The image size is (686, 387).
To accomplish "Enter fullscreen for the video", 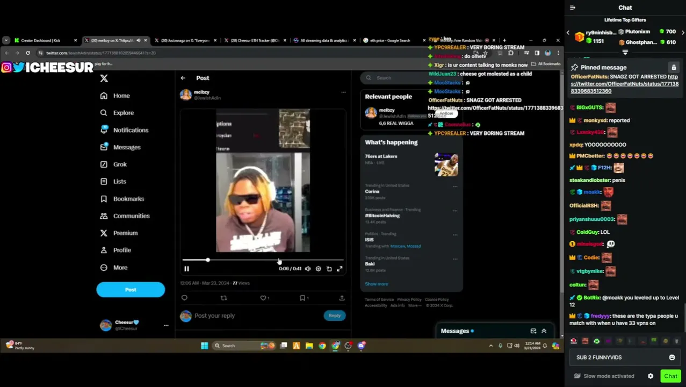I will pos(340,269).
